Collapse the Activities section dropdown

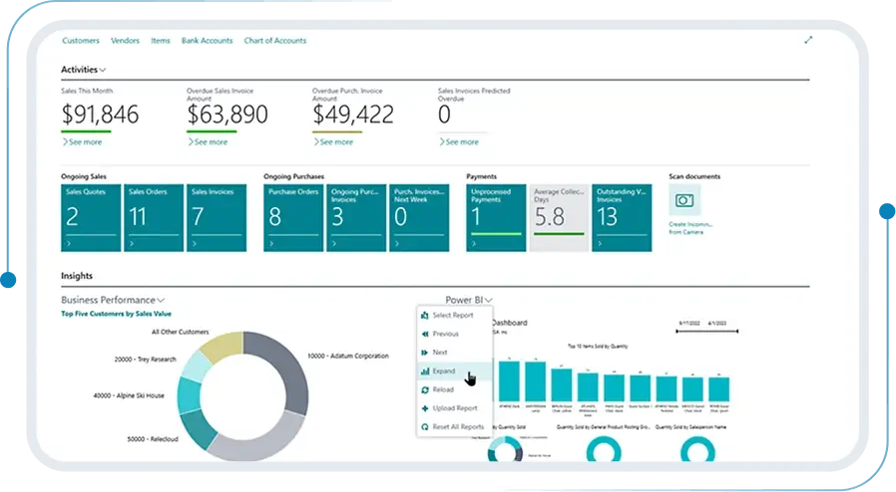coord(84,70)
